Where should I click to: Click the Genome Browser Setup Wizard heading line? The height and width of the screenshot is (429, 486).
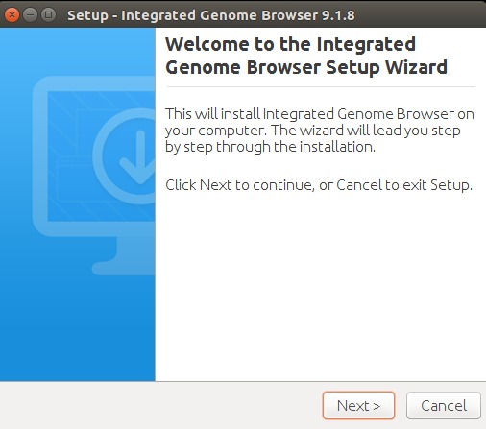(306, 67)
